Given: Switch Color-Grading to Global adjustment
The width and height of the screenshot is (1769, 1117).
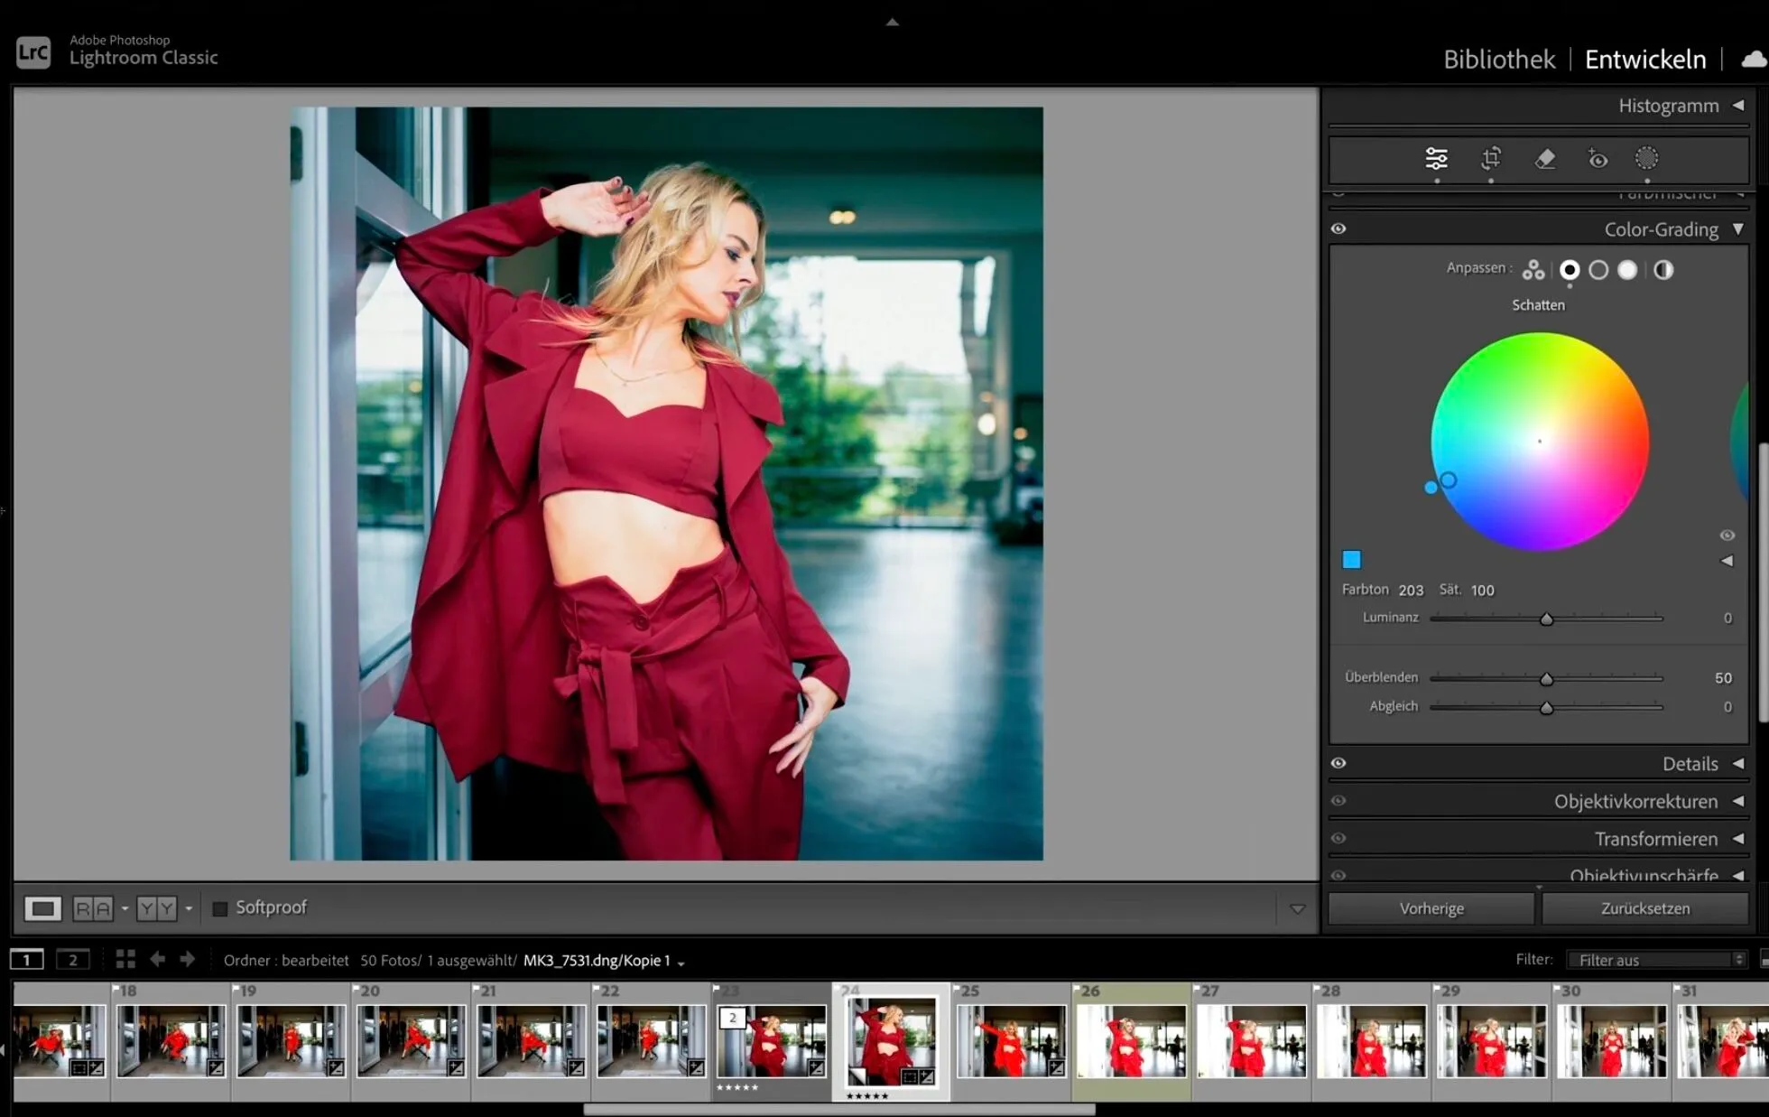Looking at the screenshot, I should click(x=1663, y=270).
